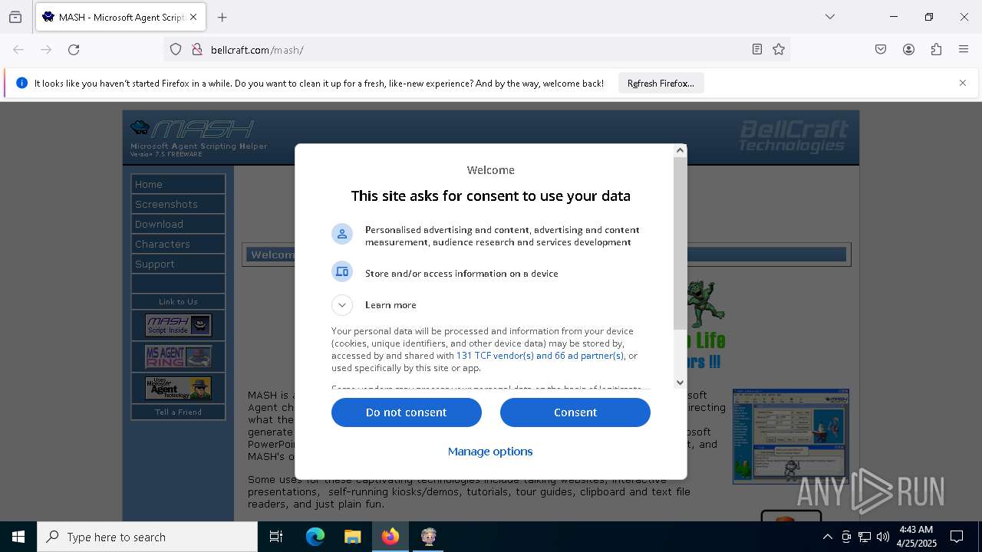
Task: Open the Manage options link
Action: click(490, 452)
